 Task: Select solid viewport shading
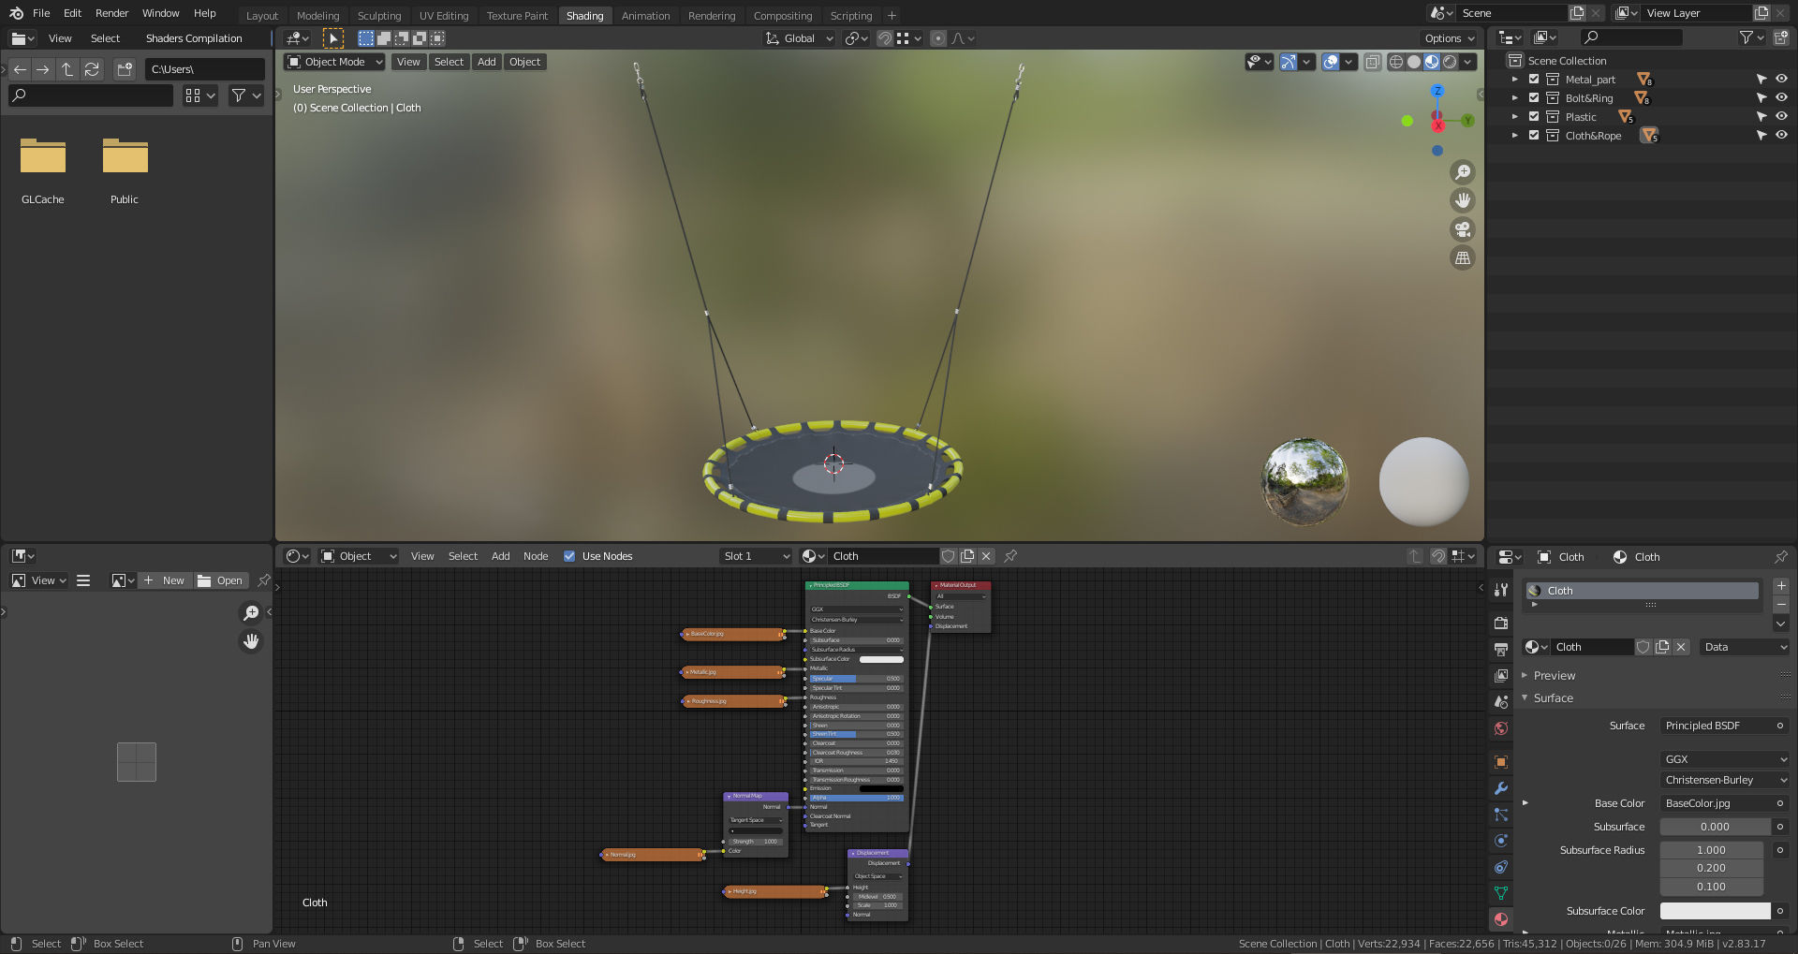click(1414, 62)
